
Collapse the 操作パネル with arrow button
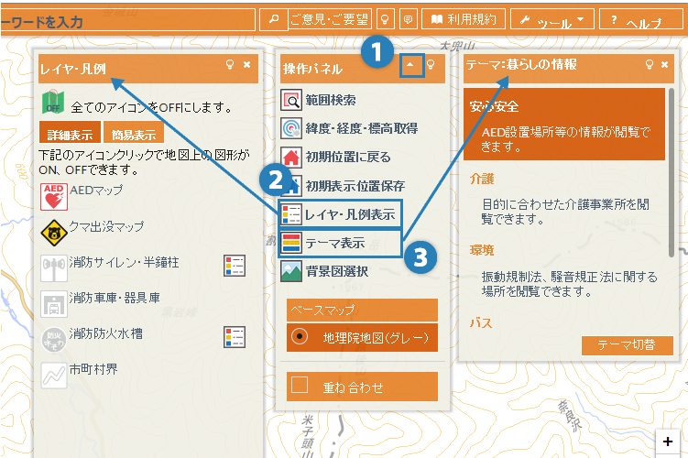pos(411,65)
